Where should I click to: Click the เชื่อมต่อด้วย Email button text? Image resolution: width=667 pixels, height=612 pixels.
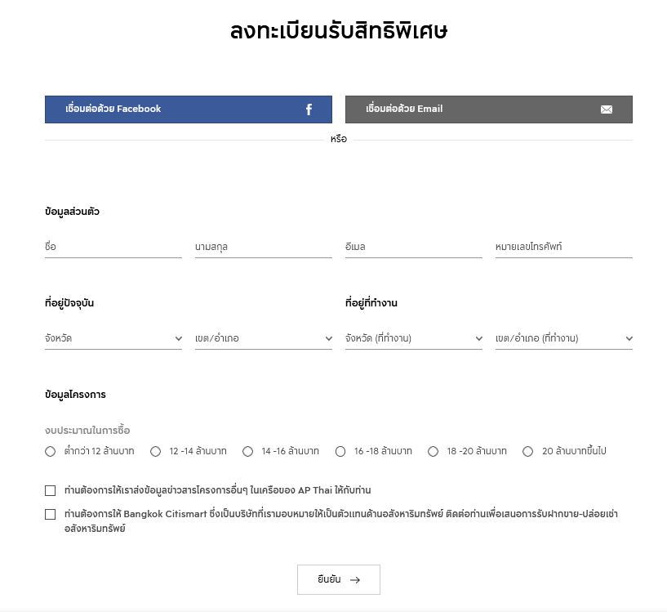pyautogui.click(x=404, y=109)
